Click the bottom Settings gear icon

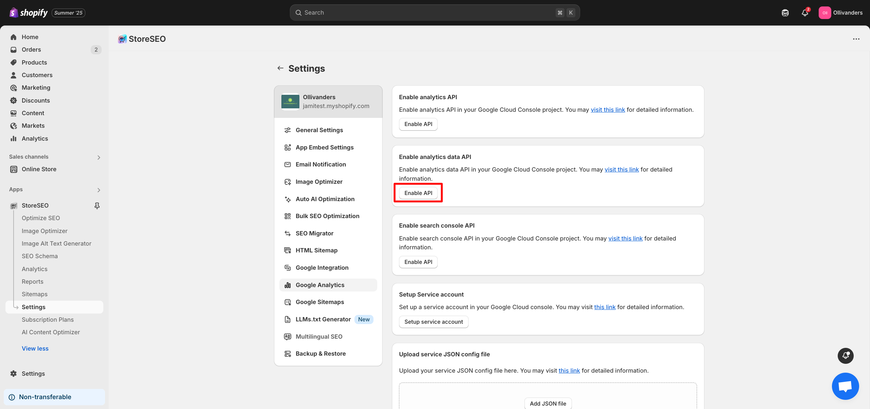(x=14, y=374)
